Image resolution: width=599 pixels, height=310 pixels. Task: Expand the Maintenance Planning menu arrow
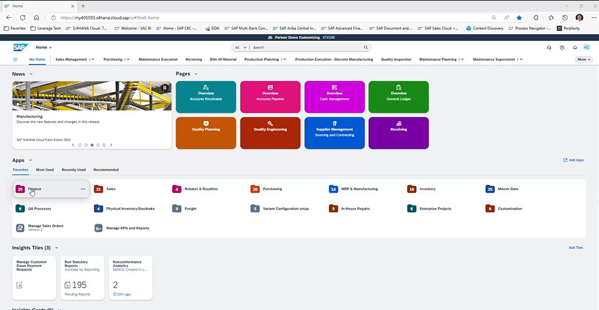pyautogui.click(x=462, y=60)
